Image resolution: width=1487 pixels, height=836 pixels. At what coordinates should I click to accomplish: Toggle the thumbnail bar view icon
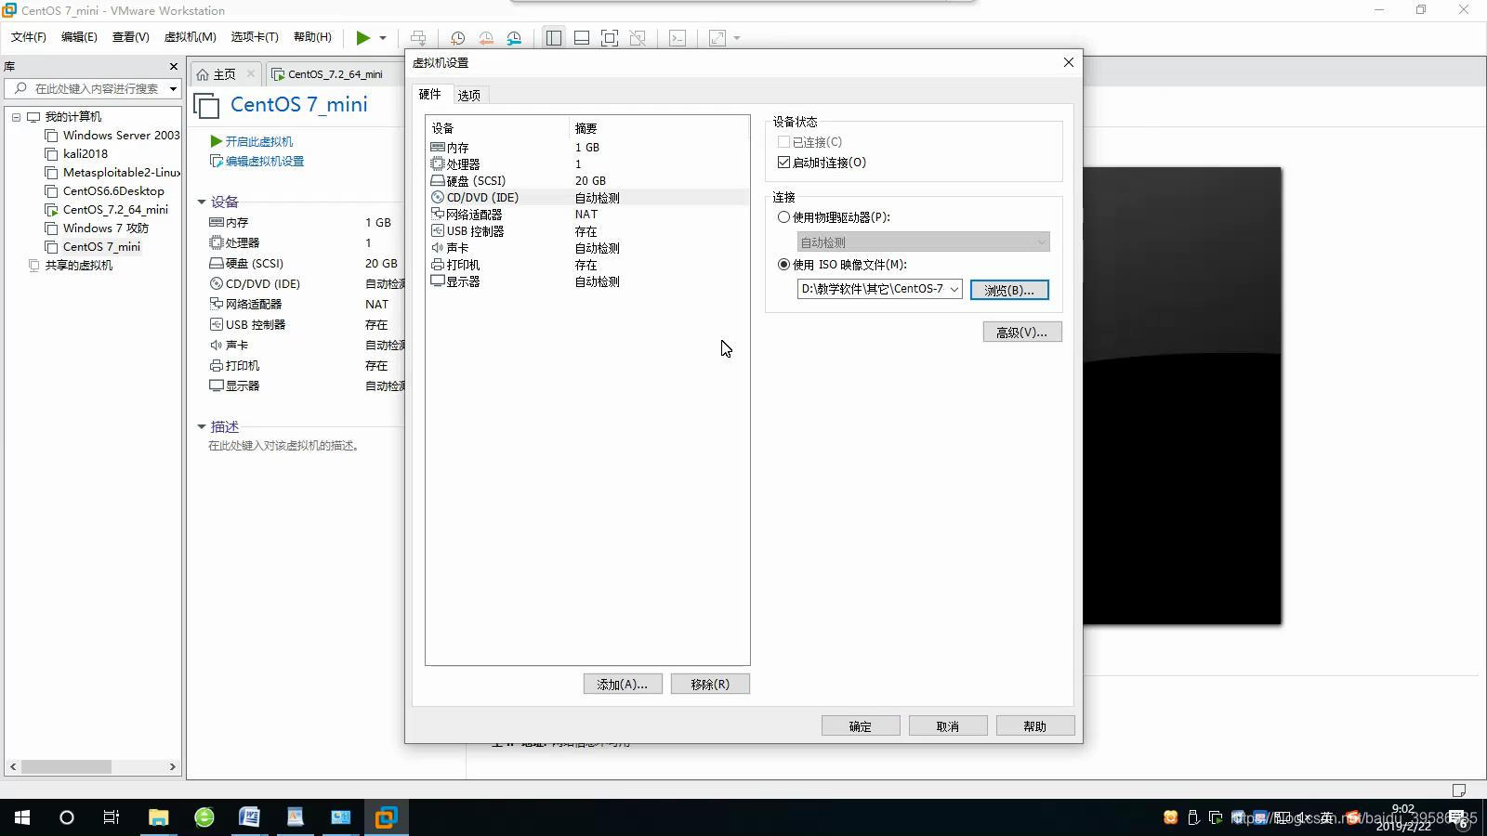tap(582, 38)
